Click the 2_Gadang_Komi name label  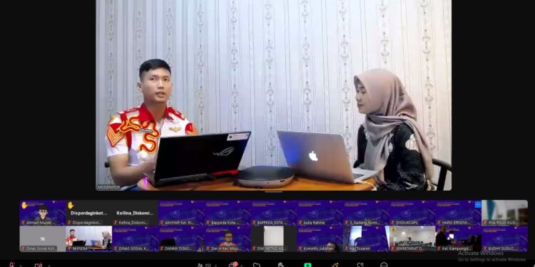pyautogui.click(x=365, y=223)
